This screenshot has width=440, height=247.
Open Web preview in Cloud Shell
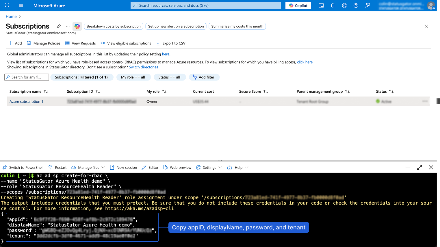[x=177, y=168]
